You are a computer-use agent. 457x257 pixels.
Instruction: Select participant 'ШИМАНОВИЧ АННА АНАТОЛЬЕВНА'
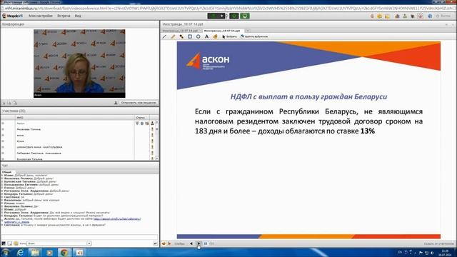click(40, 147)
